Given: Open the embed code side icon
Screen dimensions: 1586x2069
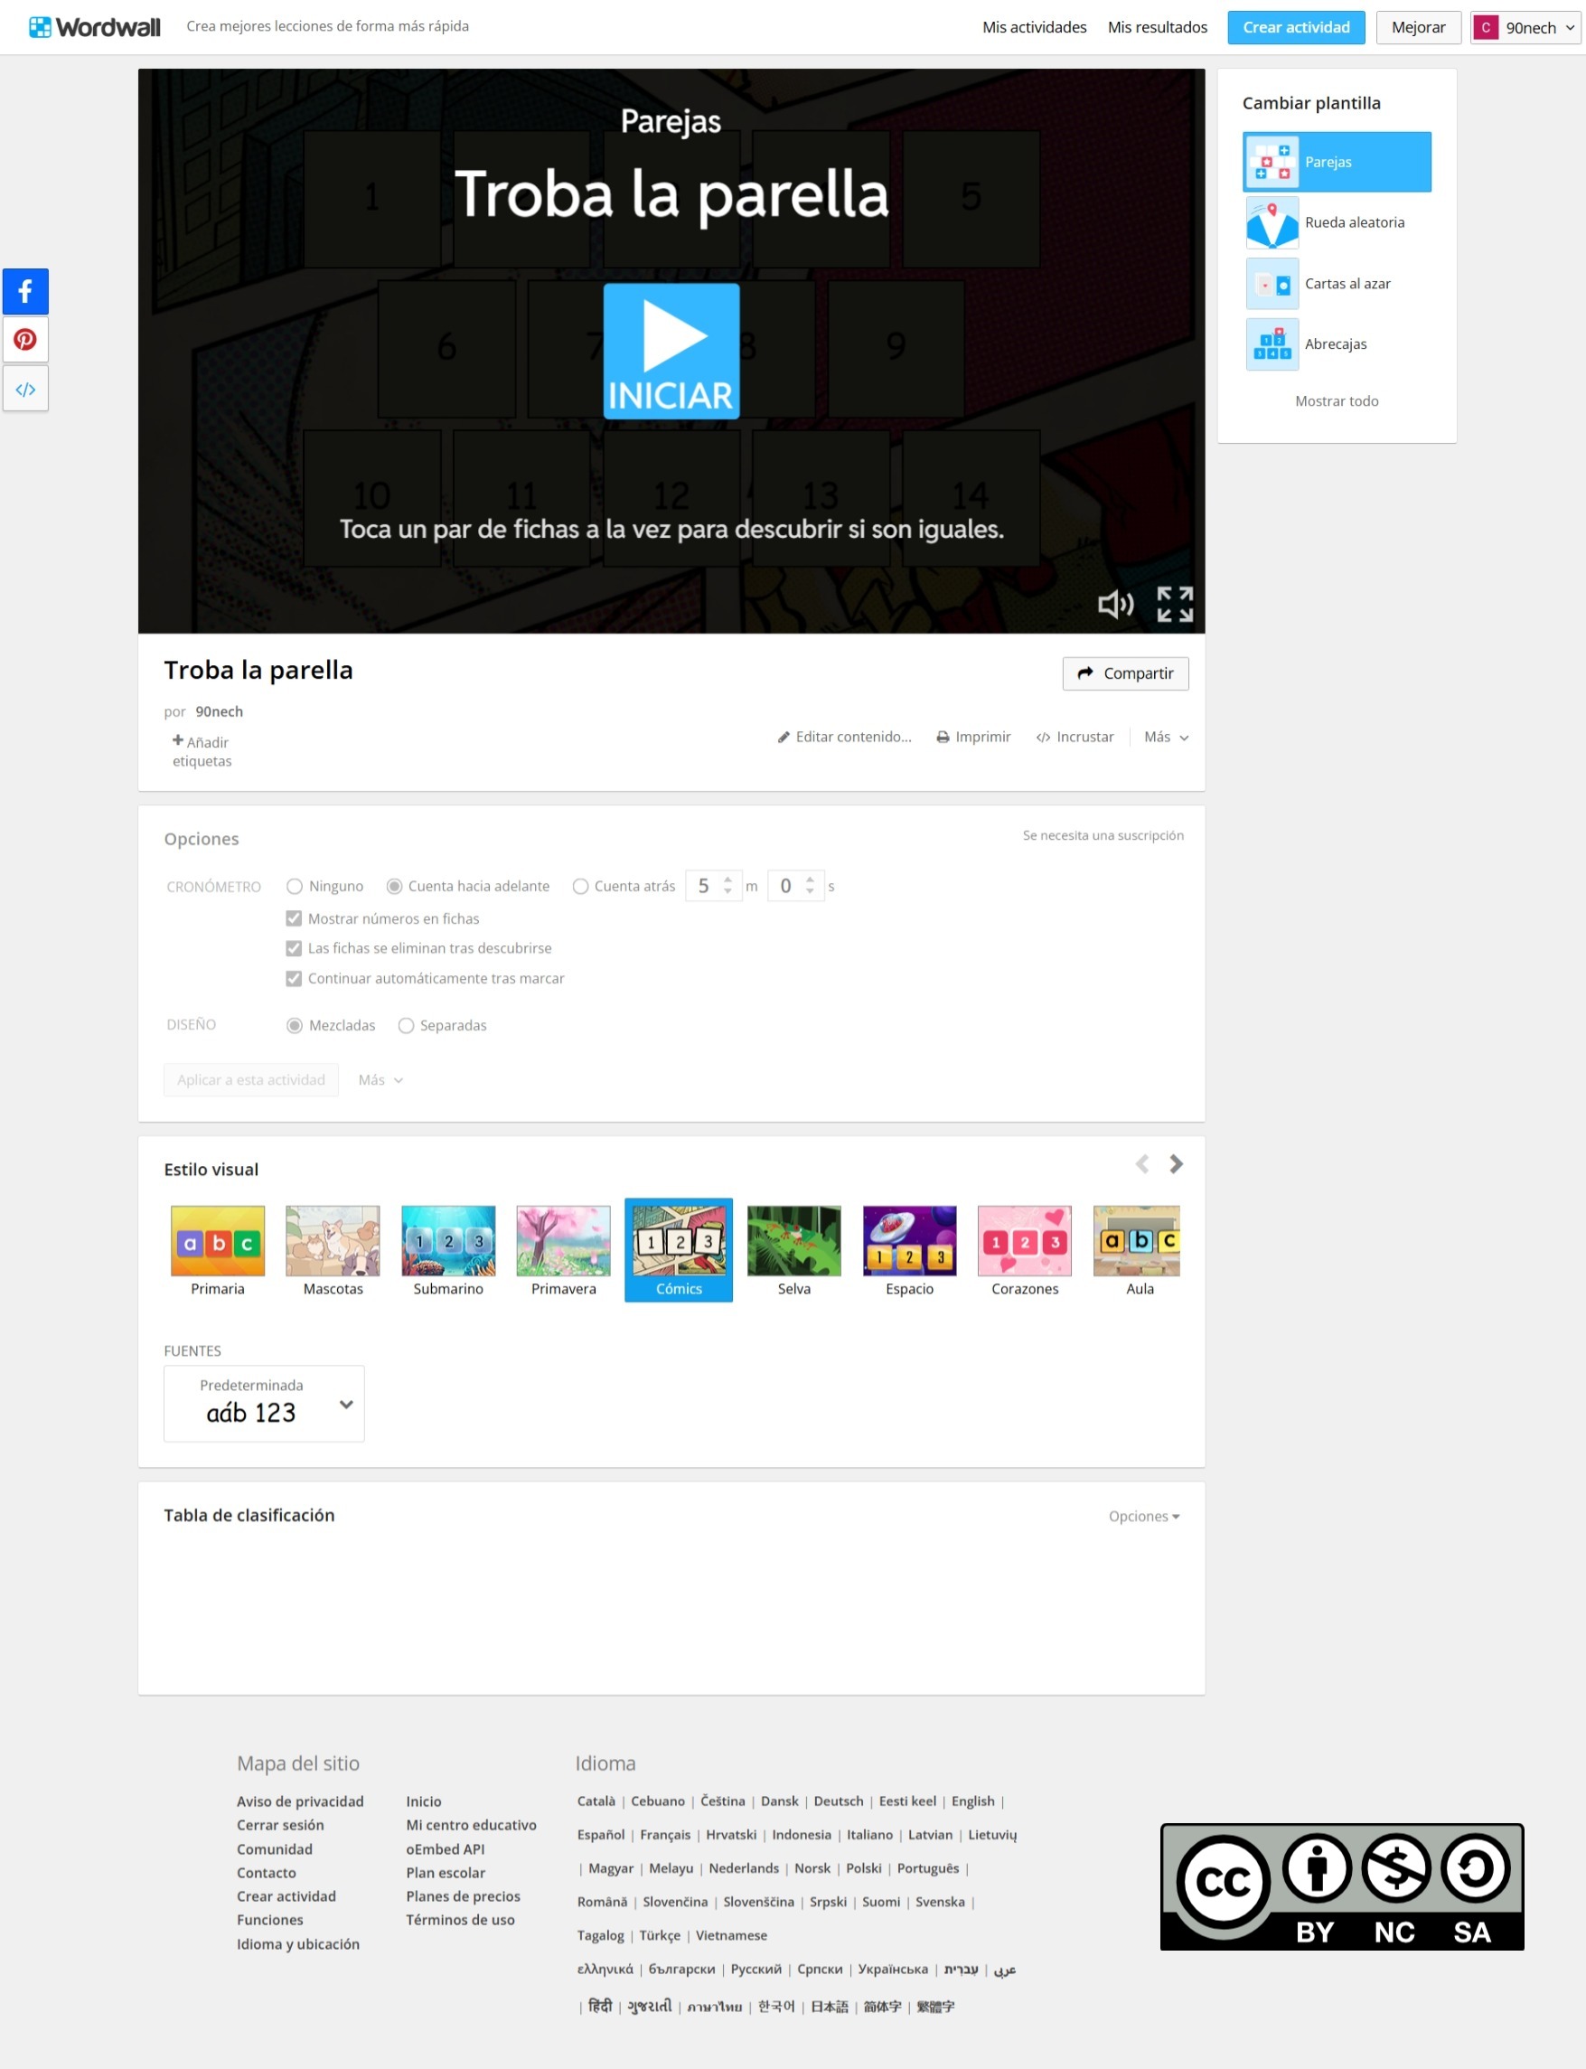Looking at the screenshot, I should (x=25, y=389).
